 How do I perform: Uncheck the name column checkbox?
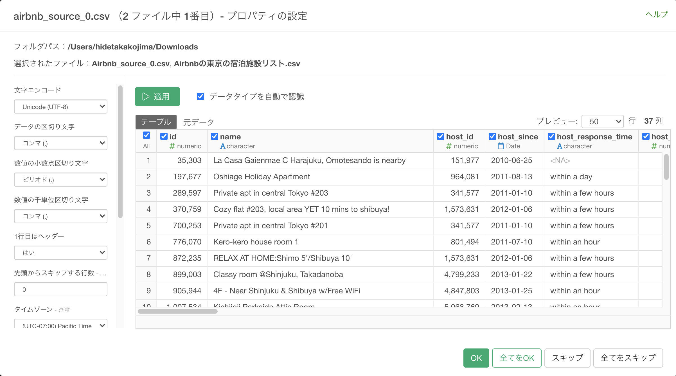(x=215, y=136)
